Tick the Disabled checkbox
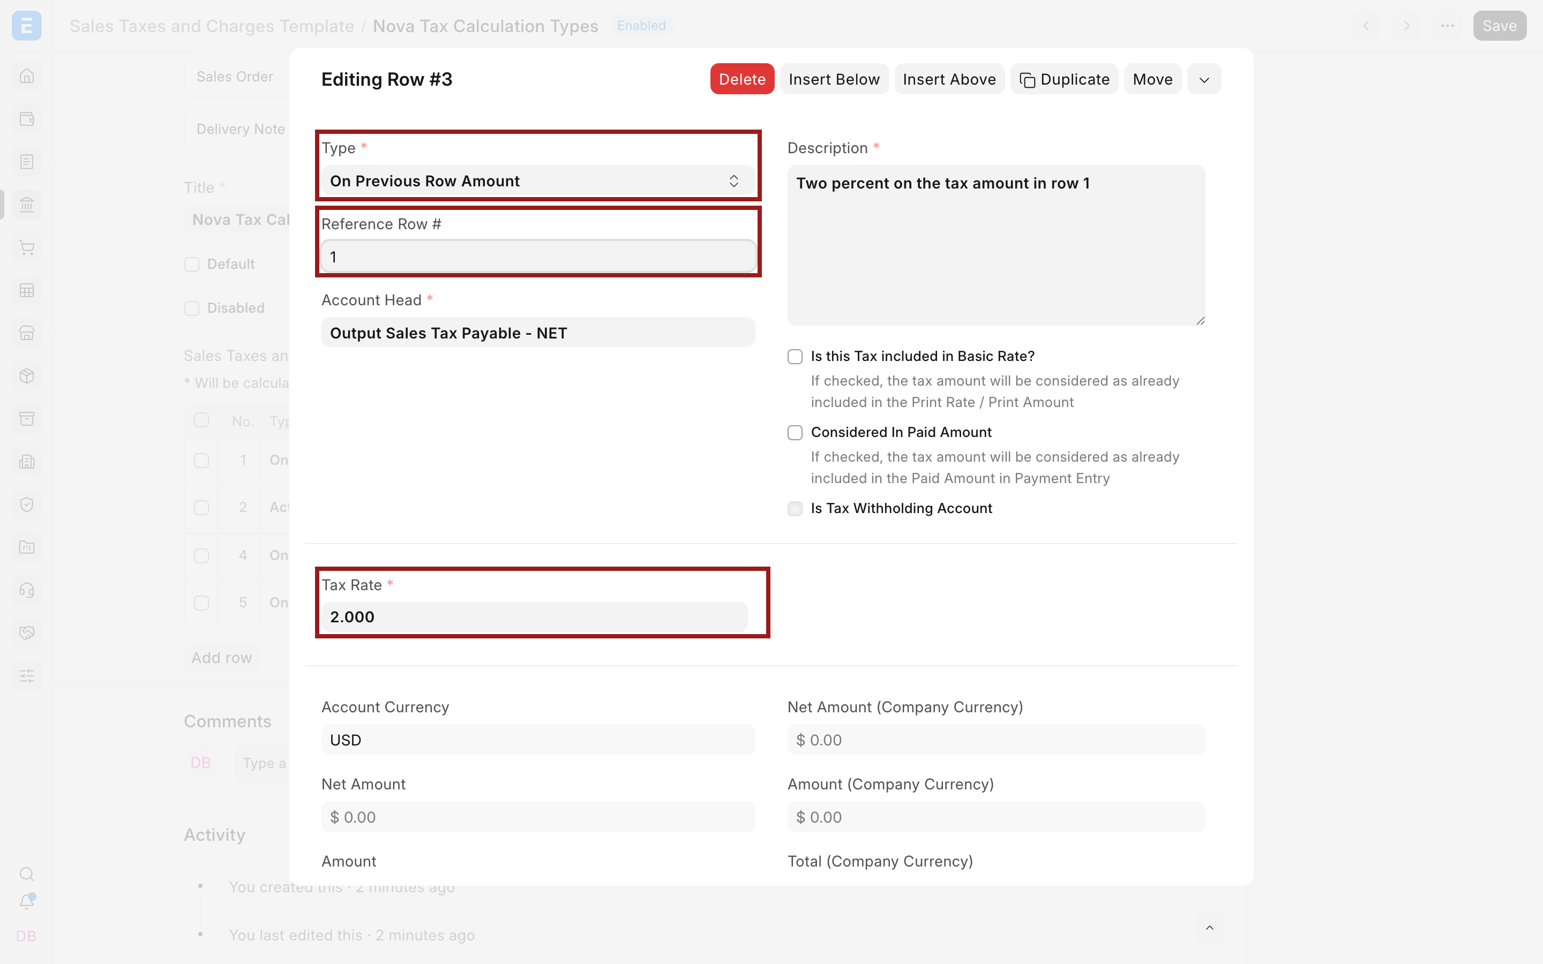 coord(192,308)
